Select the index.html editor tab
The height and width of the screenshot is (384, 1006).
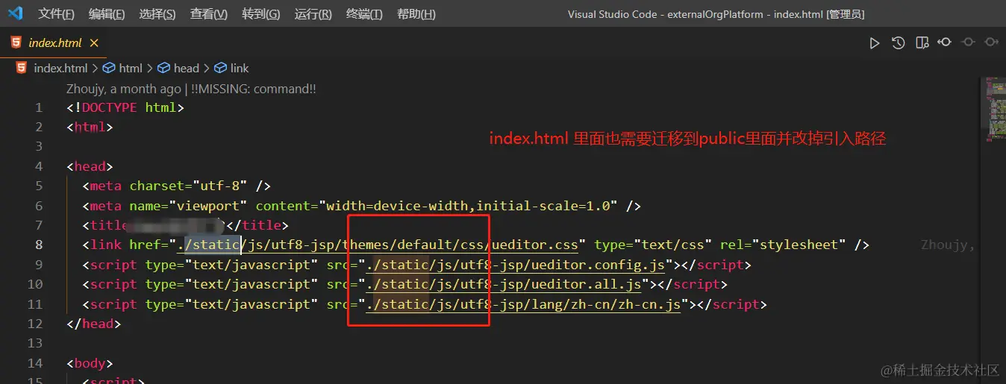[x=53, y=43]
